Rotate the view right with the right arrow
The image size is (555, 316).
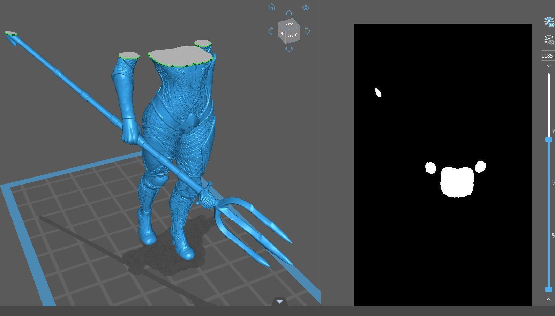[x=307, y=31]
